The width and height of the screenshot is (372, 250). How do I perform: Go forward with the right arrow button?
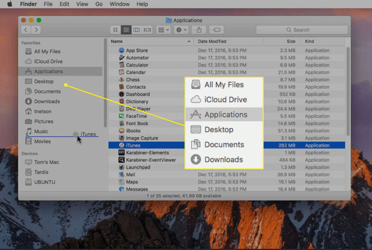(x=36, y=29)
